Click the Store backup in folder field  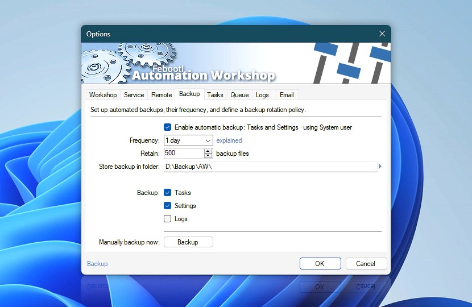point(270,167)
